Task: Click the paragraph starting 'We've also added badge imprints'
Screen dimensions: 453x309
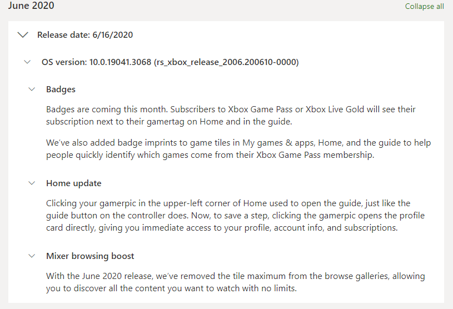Action: [238, 149]
